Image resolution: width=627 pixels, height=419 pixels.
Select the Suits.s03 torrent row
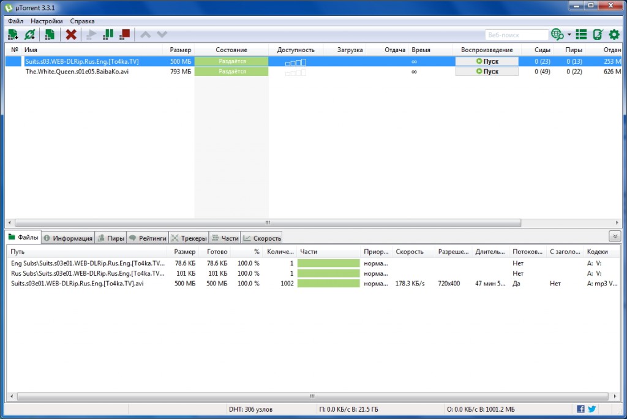coord(313,61)
